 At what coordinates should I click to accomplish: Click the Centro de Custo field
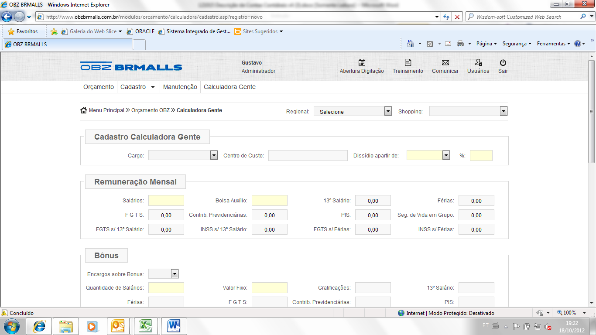[x=308, y=155]
